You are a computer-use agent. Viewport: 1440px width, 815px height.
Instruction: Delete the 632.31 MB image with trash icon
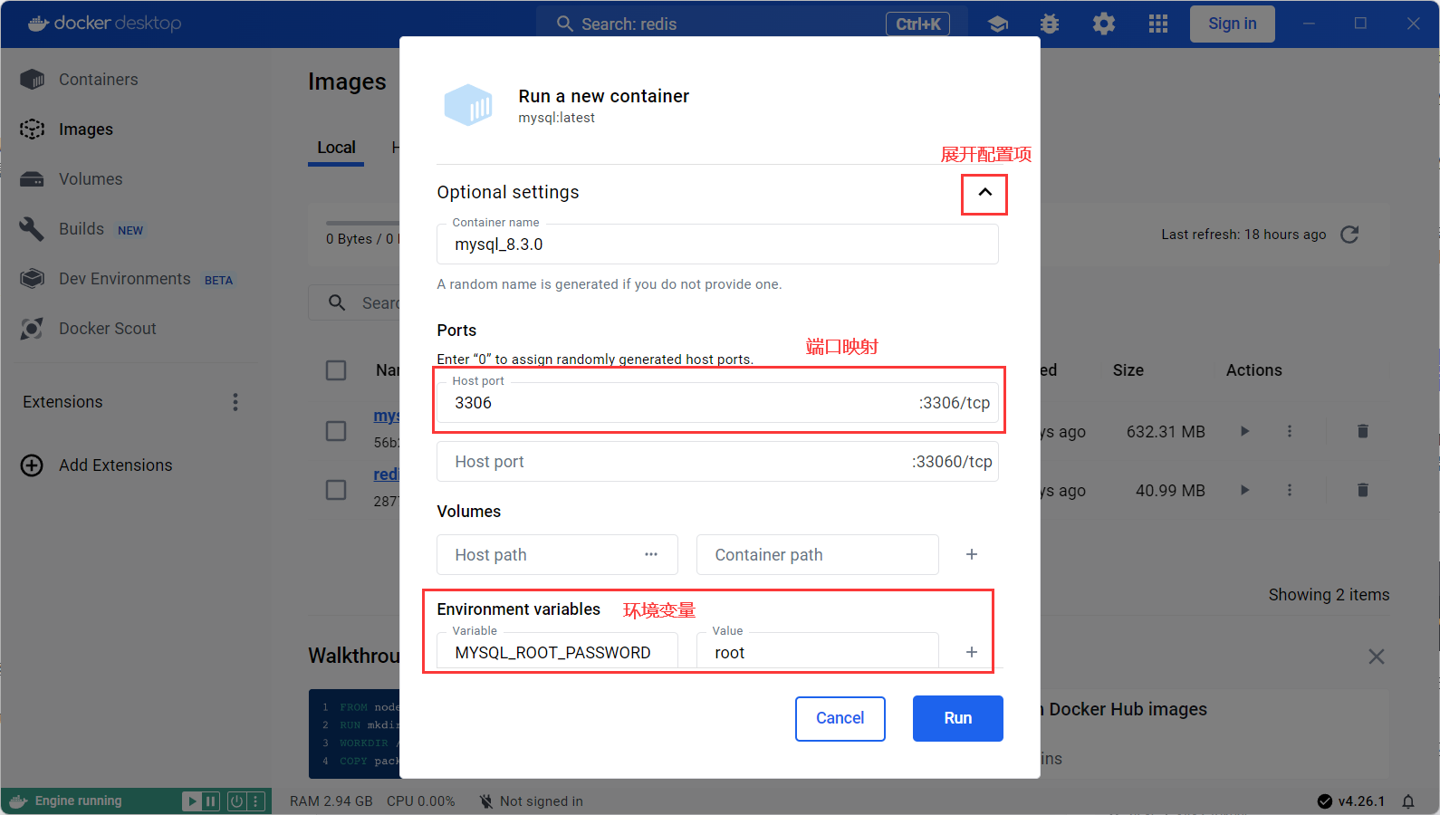(x=1363, y=431)
